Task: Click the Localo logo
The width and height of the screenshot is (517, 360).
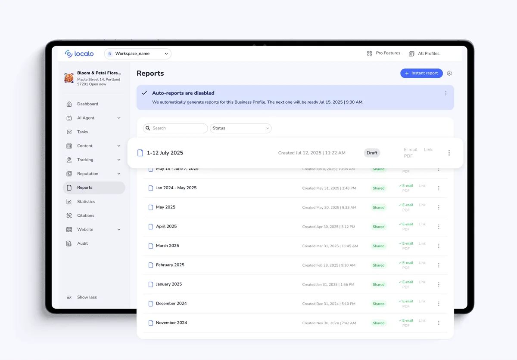Action: (x=79, y=54)
